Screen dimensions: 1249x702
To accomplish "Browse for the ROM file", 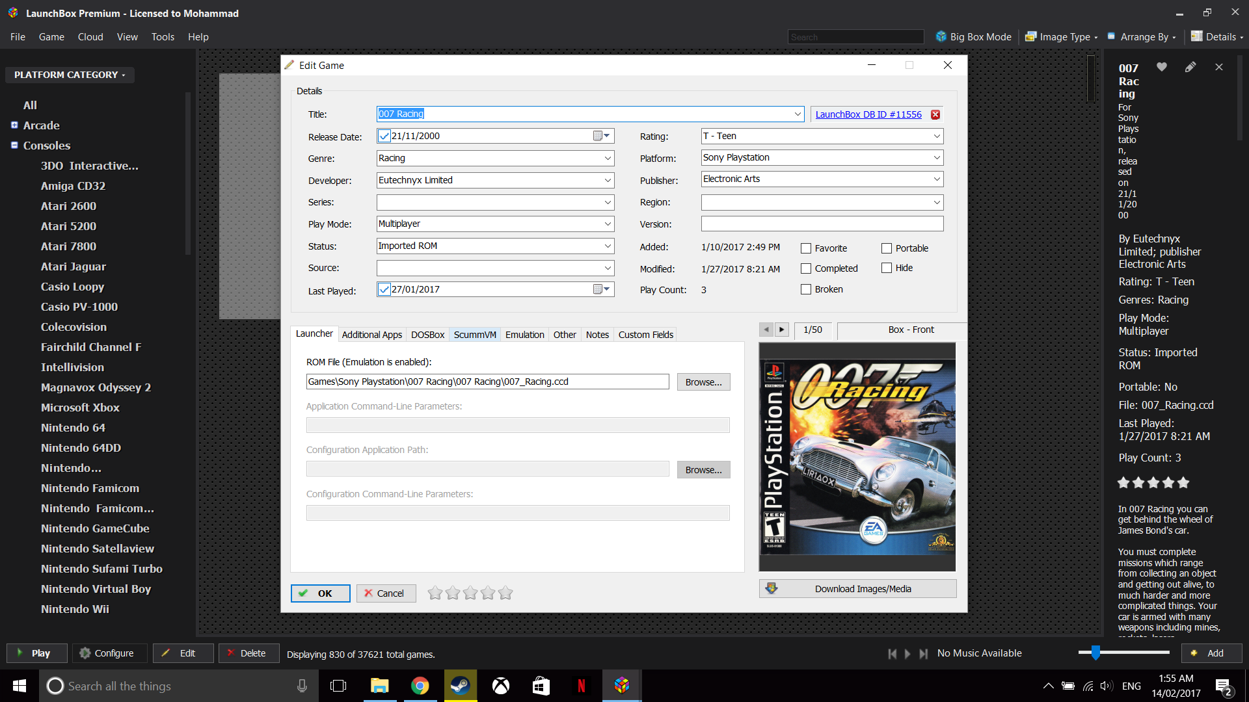I will pos(703,382).
